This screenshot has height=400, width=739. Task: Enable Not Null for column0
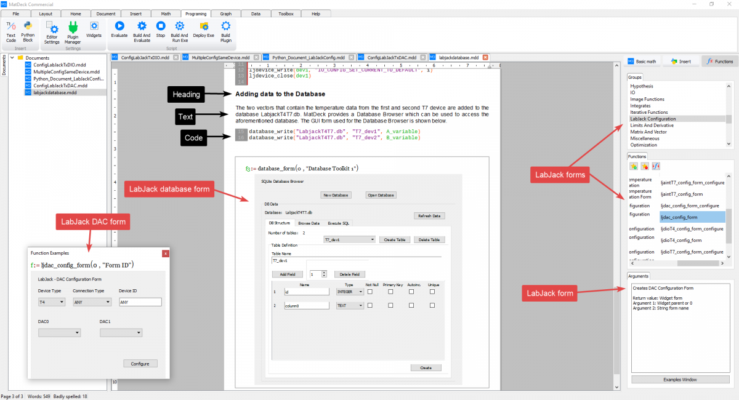pos(370,305)
